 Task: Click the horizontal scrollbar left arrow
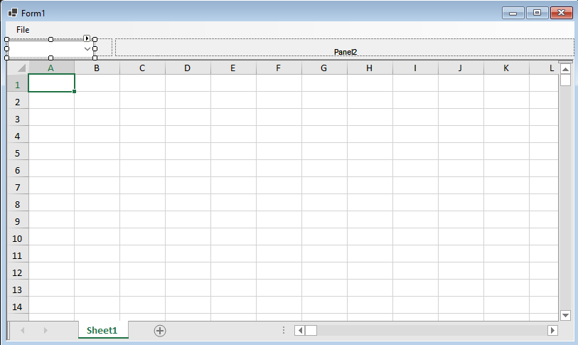click(x=300, y=330)
